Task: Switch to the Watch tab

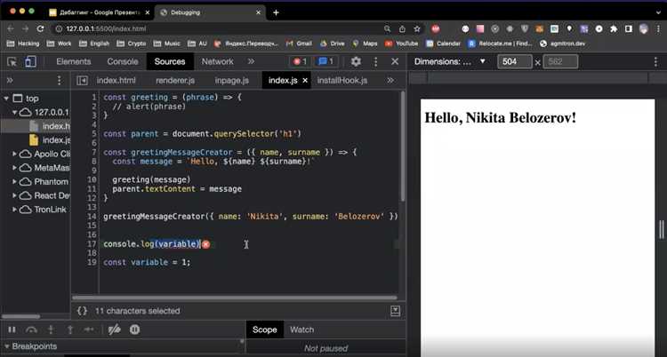Action: [301, 329]
